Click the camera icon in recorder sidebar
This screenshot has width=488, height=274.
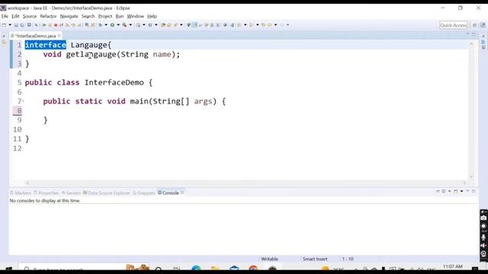click(483, 218)
